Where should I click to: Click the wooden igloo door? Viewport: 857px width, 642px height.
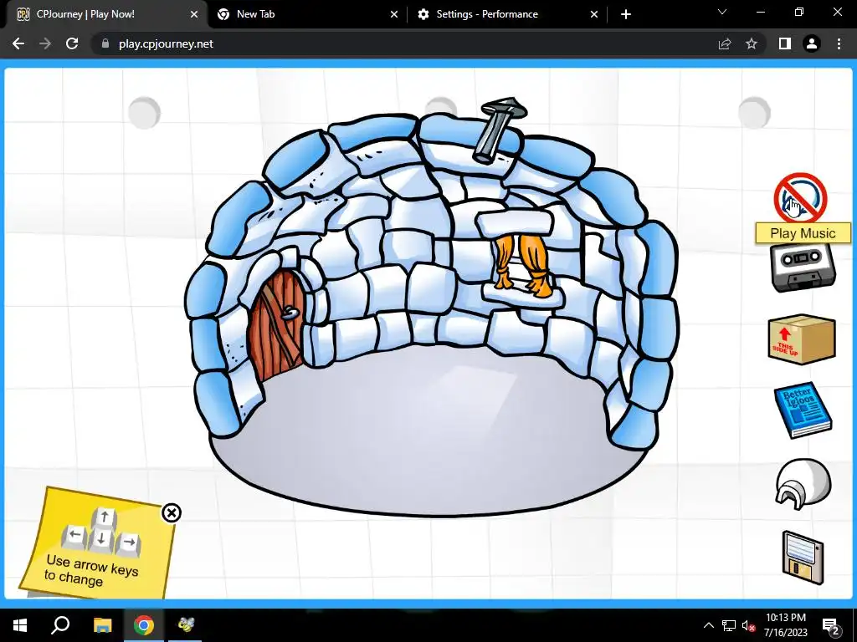pyautogui.click(x=276, y=325)
